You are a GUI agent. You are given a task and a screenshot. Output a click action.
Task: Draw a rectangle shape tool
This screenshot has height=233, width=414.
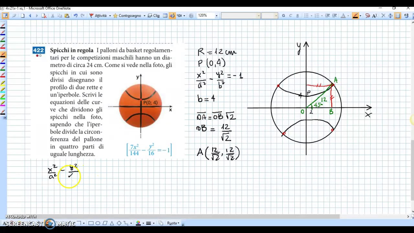[x=91, y=223]
